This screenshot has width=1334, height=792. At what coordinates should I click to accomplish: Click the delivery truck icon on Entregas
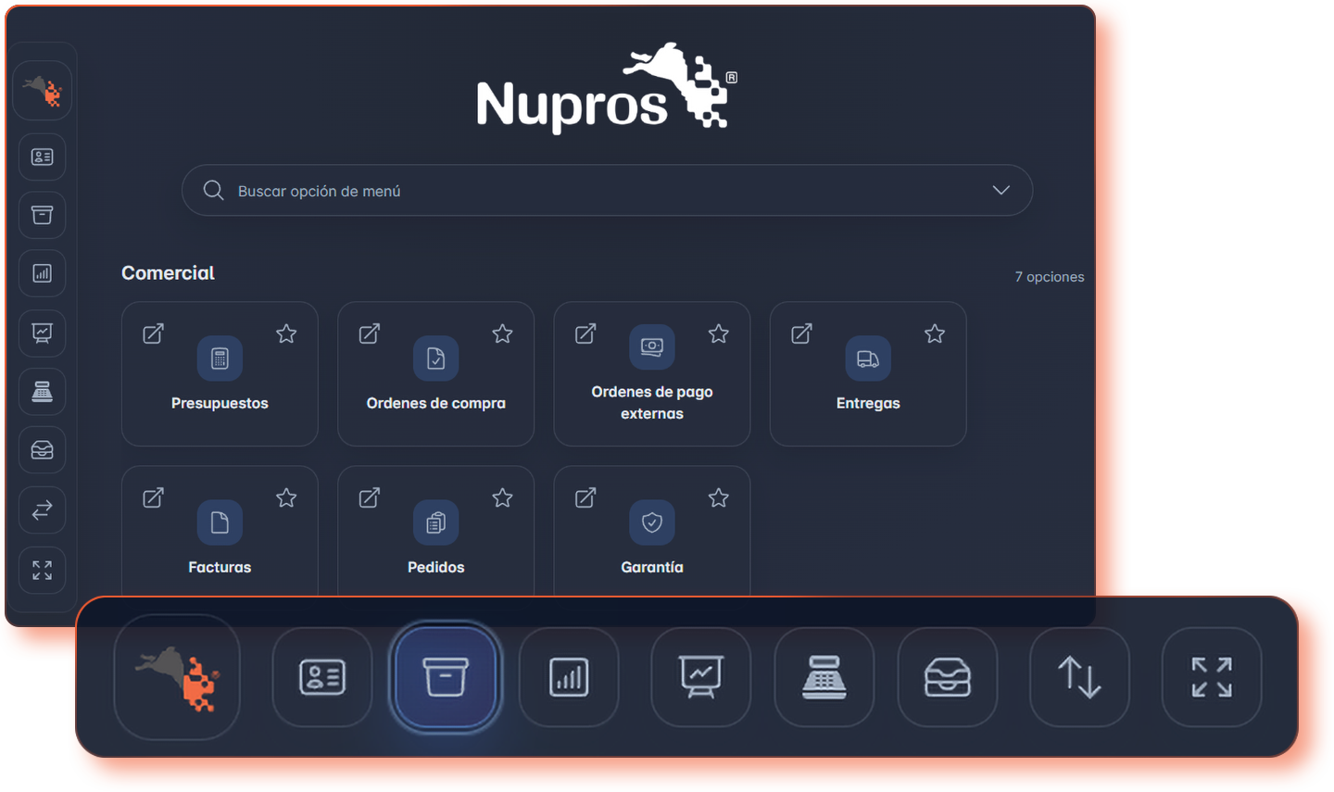coord(868,358)
